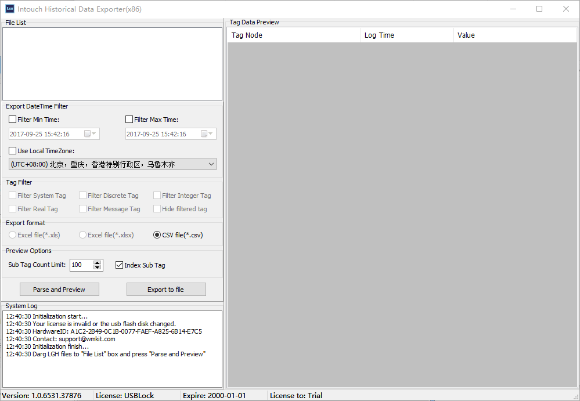
Task: Click the Intouch Exporter app icon in title bar
Action: point(10,9)
